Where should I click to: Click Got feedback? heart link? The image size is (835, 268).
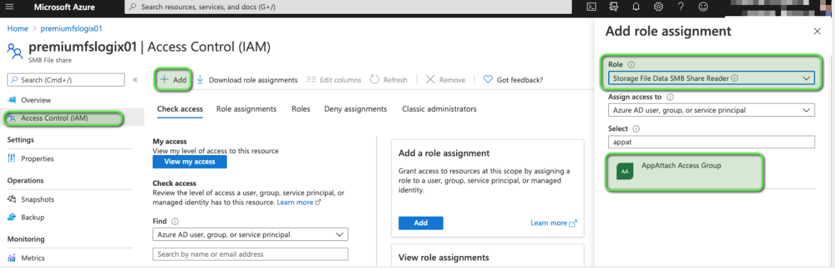(513, 80)
